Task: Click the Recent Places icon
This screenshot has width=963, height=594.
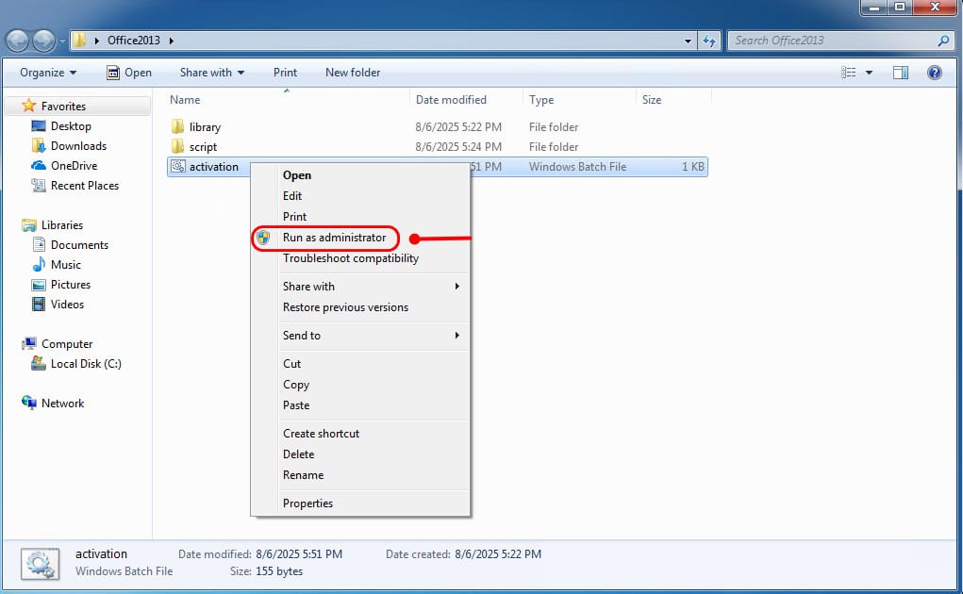Action: tap(39, 186)
